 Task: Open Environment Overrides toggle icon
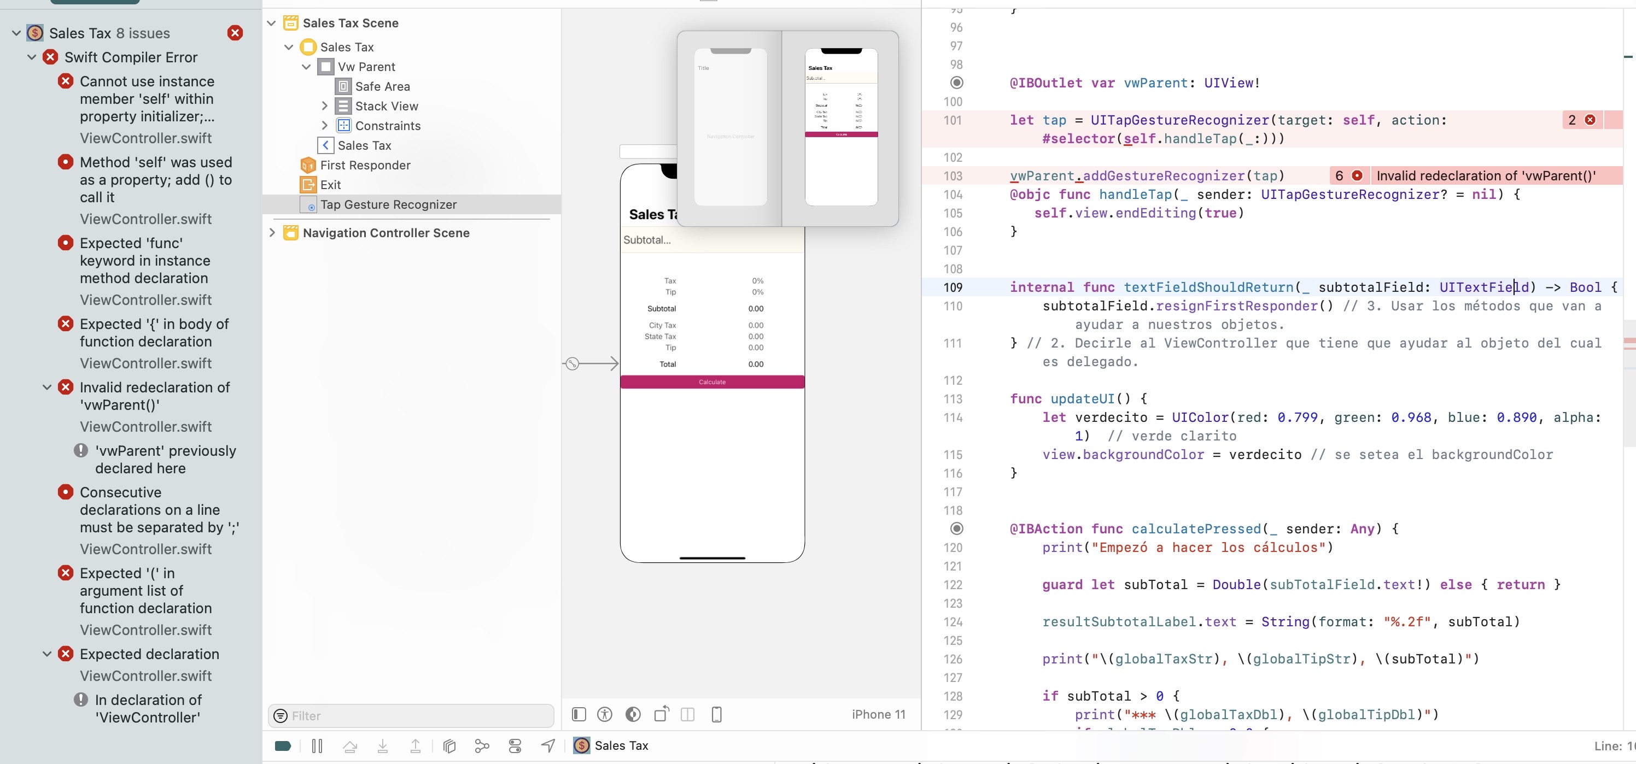[515, 745]
